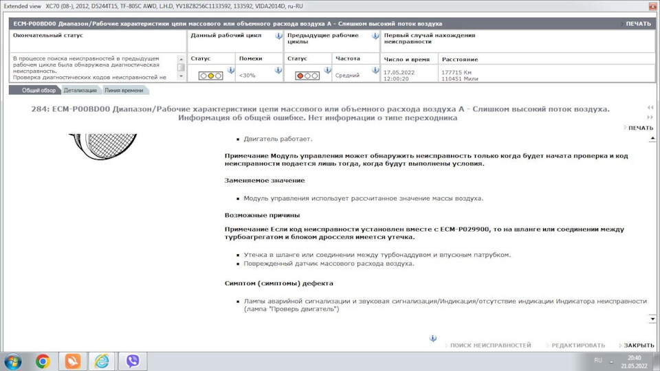Open Internet Explorer from taskbar
The width and height of the screenshot is (660, 371).
click(102, 361)
